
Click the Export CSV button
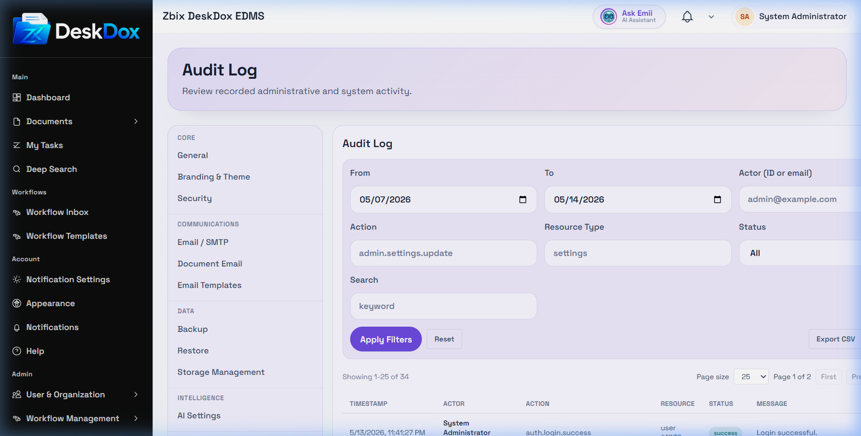[835, 339]
